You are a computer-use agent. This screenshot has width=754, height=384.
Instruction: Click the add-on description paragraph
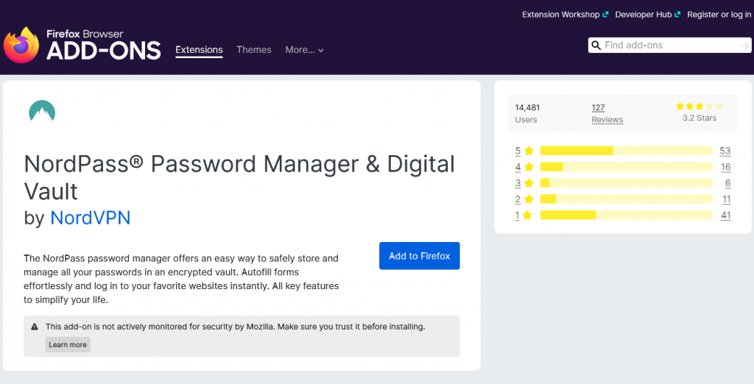pyautogui.click(x=181, y=279)
